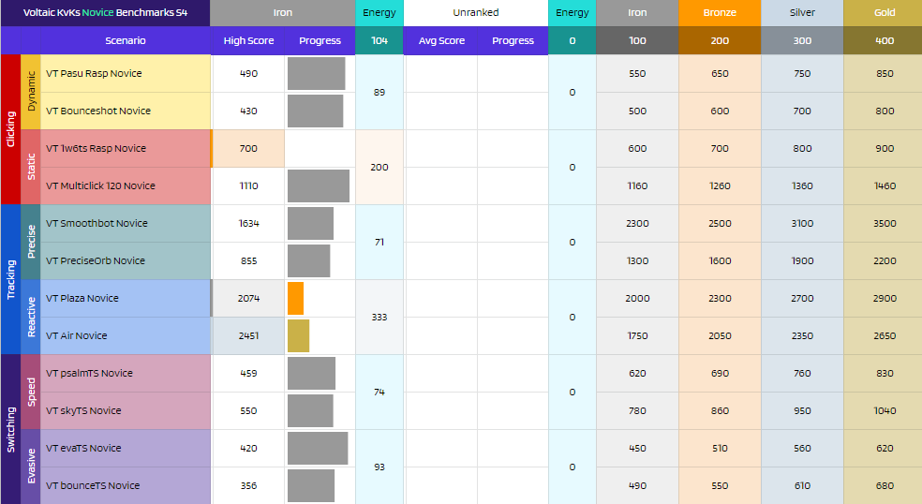Click the Switching category label
Image resolution: width=922 pixels, height=504 pixels.
[10, 429]
